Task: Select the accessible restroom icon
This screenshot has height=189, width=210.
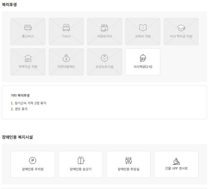Action: (x=129, y=161)
